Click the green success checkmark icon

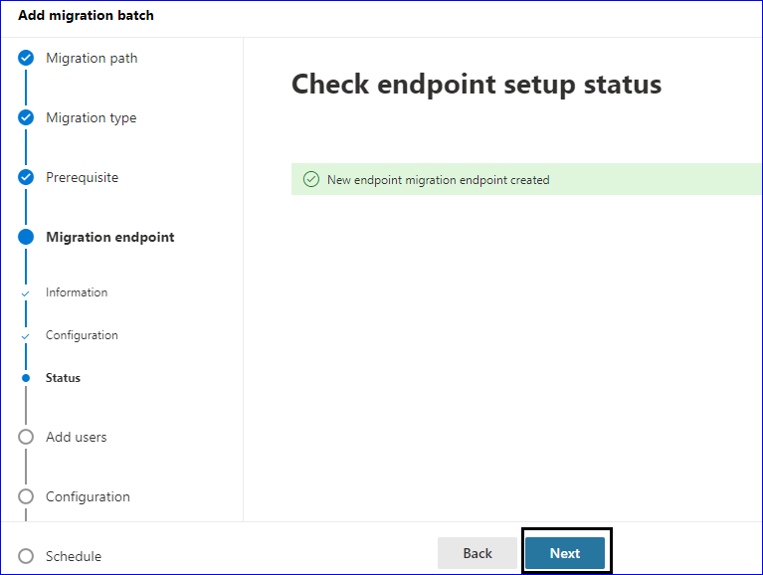[311, 179]
